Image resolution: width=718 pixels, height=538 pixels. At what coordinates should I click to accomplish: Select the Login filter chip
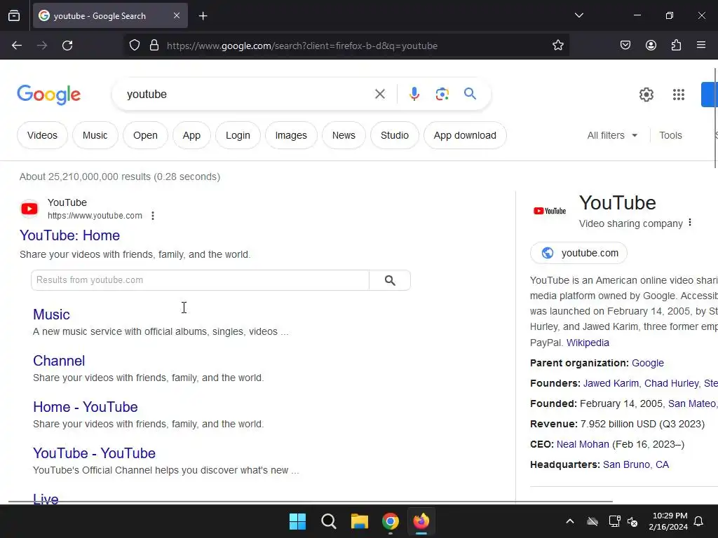tap(238, 135)
